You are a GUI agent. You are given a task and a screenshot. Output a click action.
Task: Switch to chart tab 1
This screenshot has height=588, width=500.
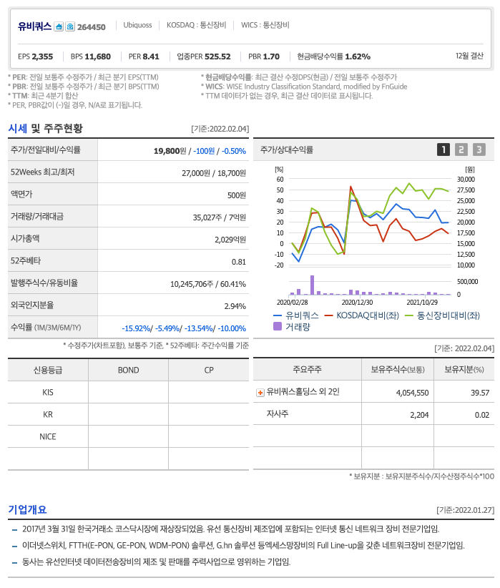click(x=443, y=150)
